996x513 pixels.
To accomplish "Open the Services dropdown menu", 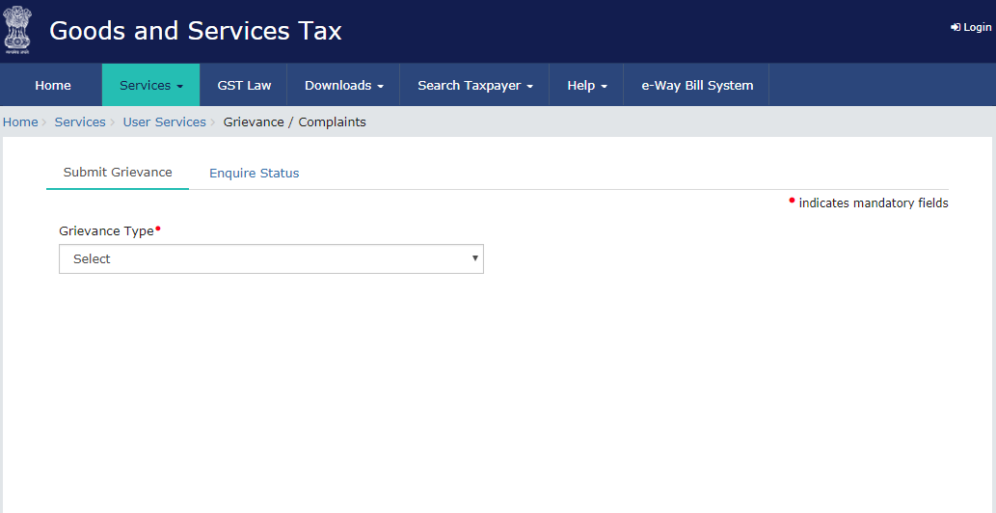I will pos(151,85).
